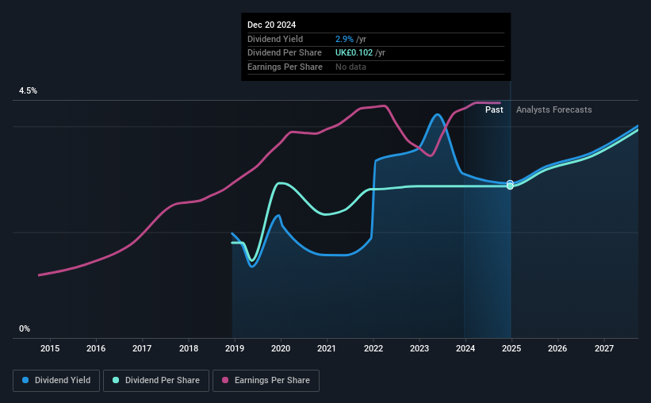Click the 2018 x-axis label
The width and height of the screenshot is (651, 403).
pyautogui.click(x=189, y=348)
